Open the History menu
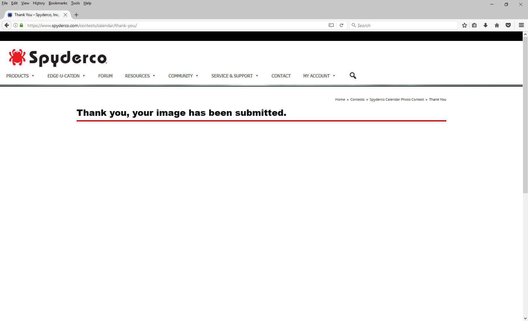The image size is (528, 321). pos(39,3)
